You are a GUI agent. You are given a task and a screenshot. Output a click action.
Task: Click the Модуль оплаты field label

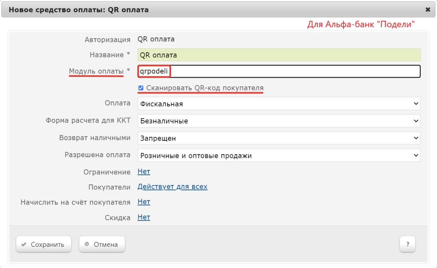click(96, 71)
